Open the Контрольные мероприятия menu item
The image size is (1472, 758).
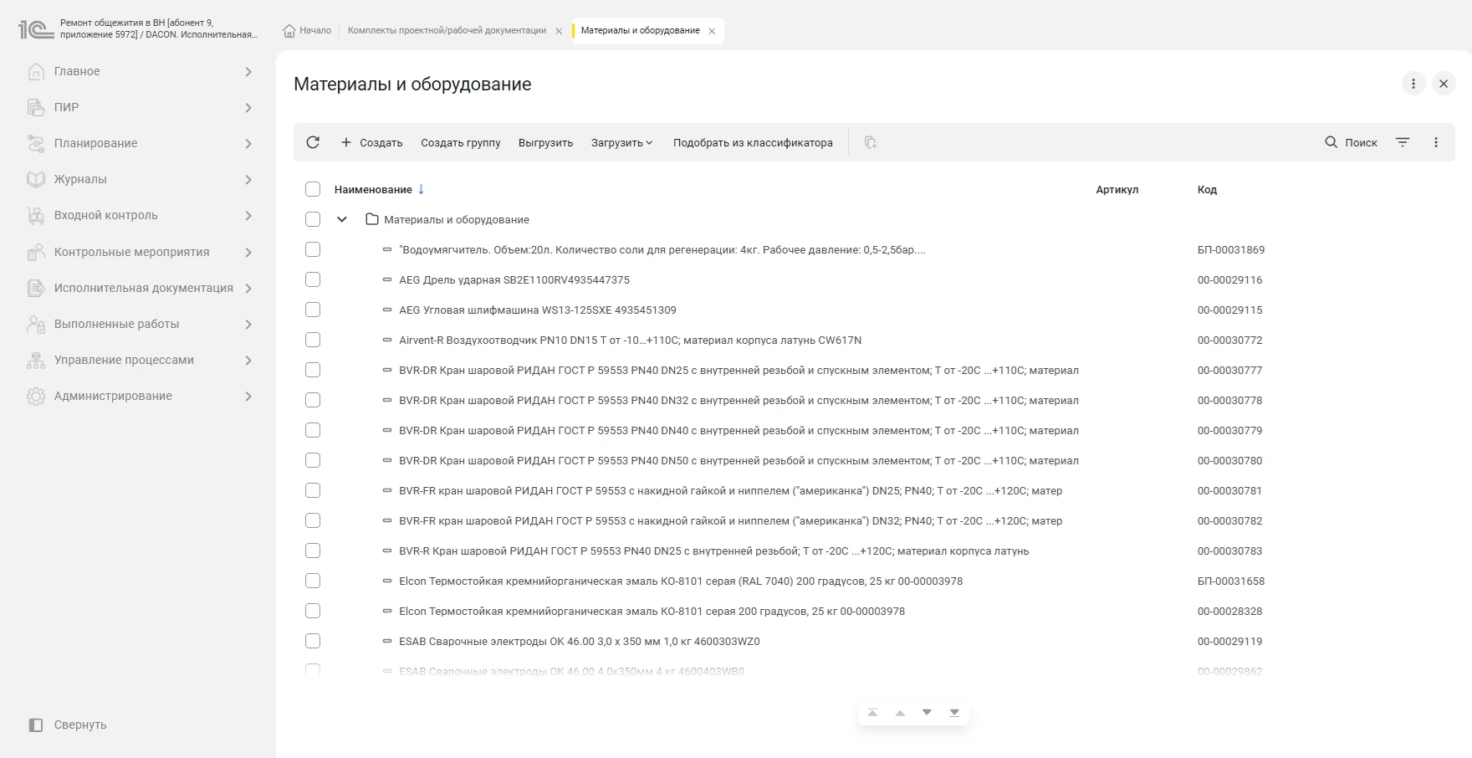pos(131,252)
